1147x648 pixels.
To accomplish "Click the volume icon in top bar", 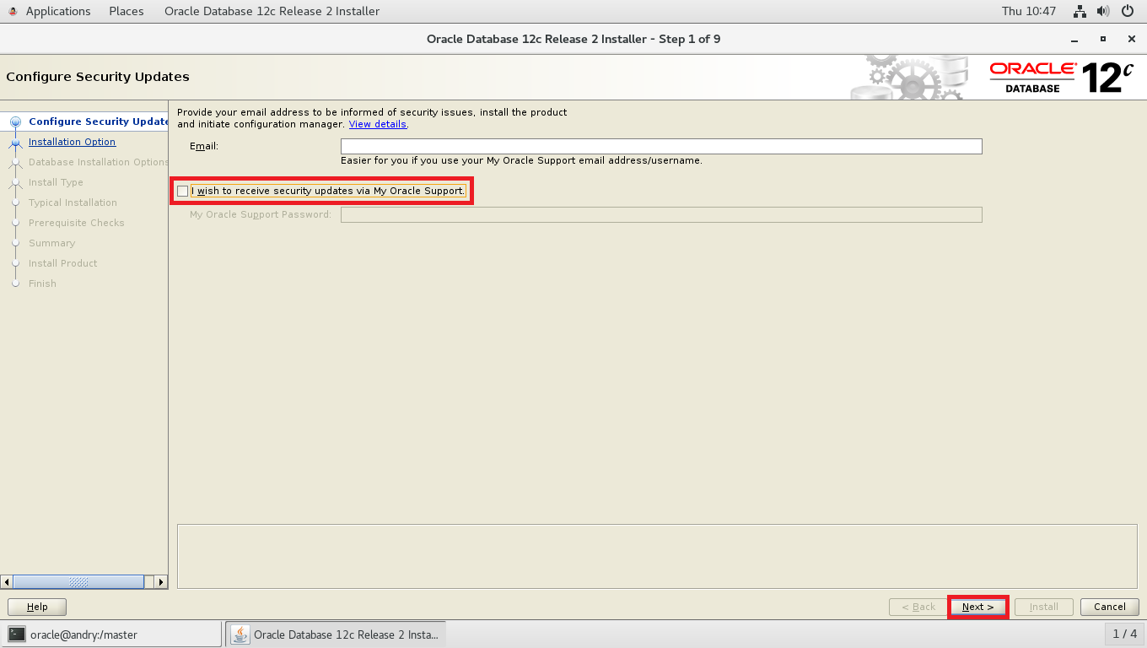I will 1103,11.
